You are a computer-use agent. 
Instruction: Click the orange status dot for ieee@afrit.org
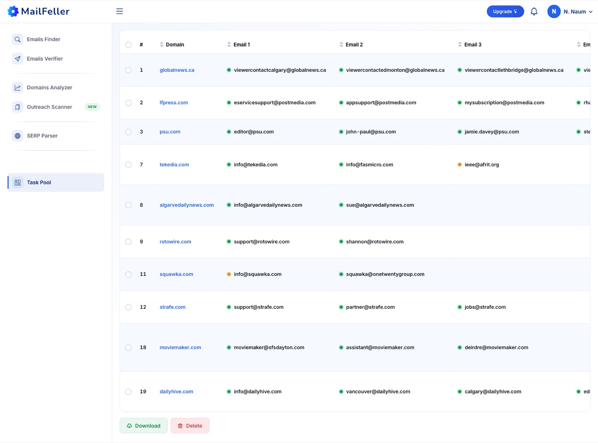click(460, 164)
